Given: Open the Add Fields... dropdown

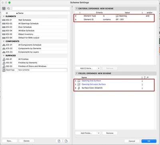Looking at the screenshot, I should point(88,133).
